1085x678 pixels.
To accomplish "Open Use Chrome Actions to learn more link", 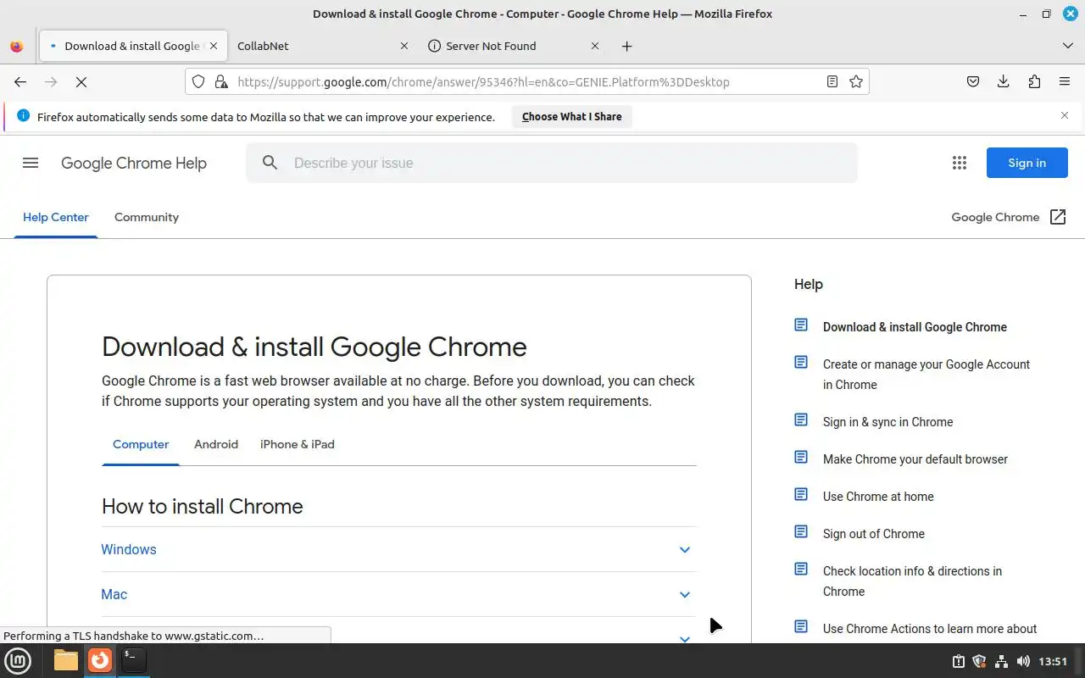I will pos(930,629).
